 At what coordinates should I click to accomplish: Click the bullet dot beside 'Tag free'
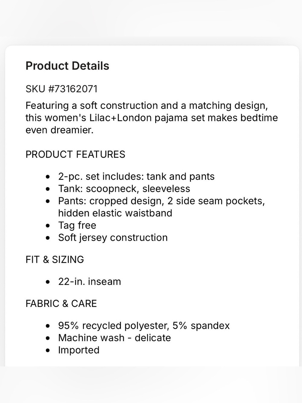[48, 226]
